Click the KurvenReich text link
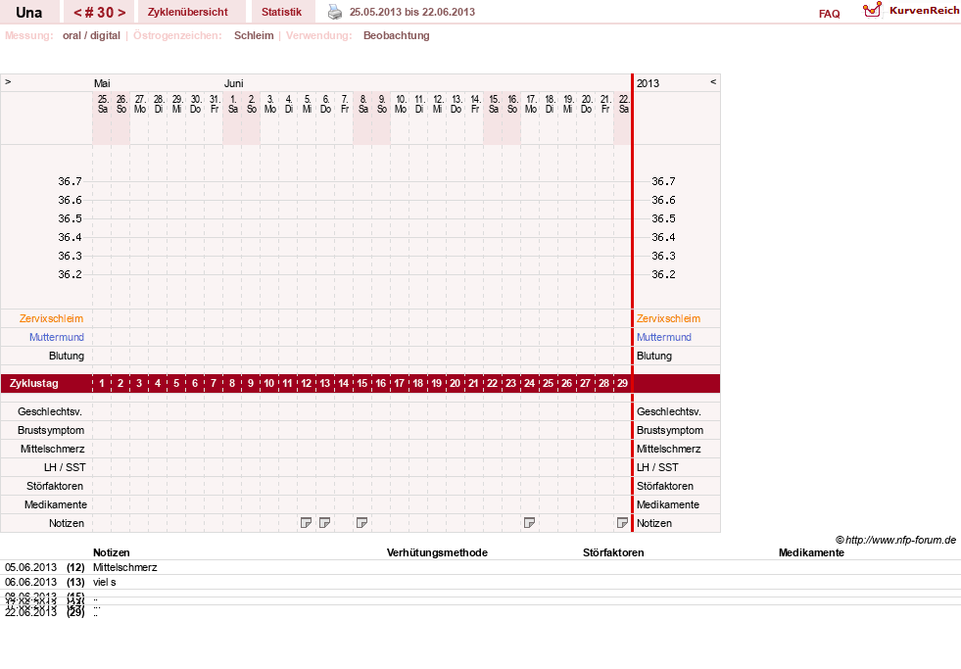This screenshot has height=669, width=961. (x=924, y=11)
